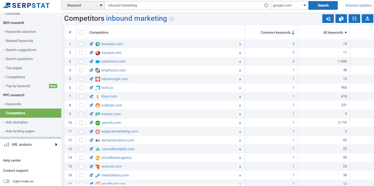
Task: Click the add-to-list icon button
Action: click(x=328, y=19)
